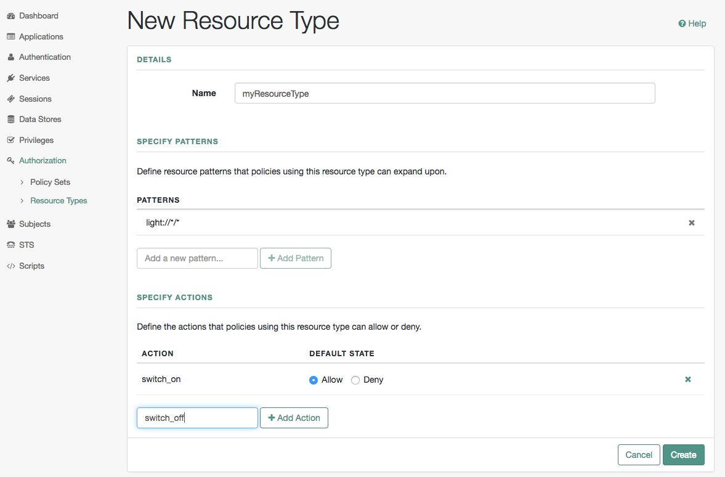Click the Default State column header
Viewport: 725px width, 477px height.
pos(342,354)
